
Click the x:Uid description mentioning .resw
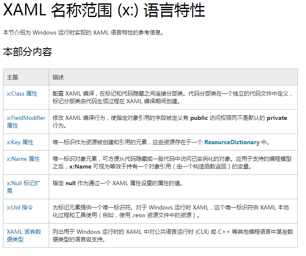(171, 211)
